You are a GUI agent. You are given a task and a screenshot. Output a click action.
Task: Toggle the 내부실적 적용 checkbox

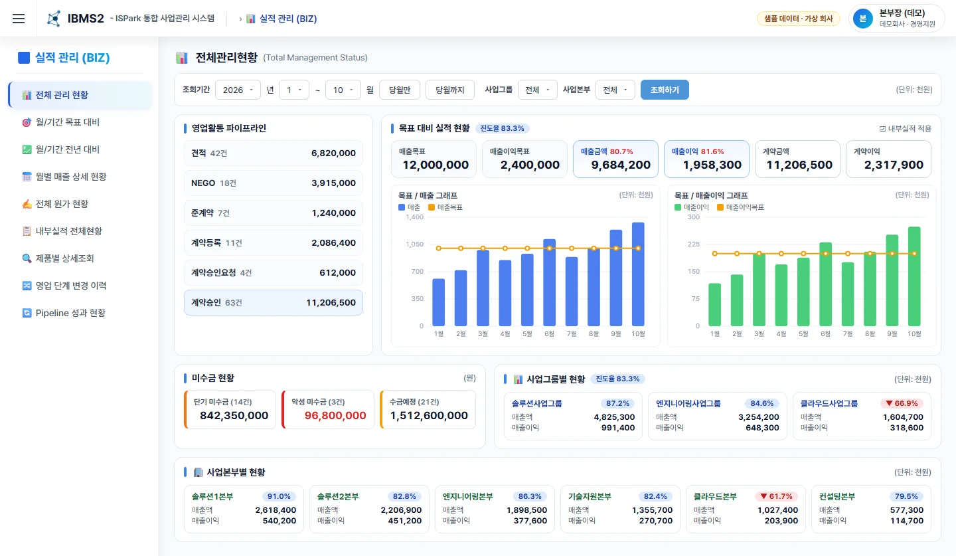882,129
